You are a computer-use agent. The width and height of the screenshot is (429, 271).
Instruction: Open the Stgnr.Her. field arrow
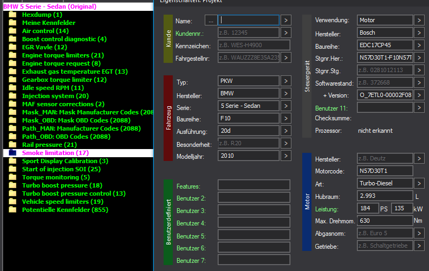pyautogui.click(x=419, y=58)
